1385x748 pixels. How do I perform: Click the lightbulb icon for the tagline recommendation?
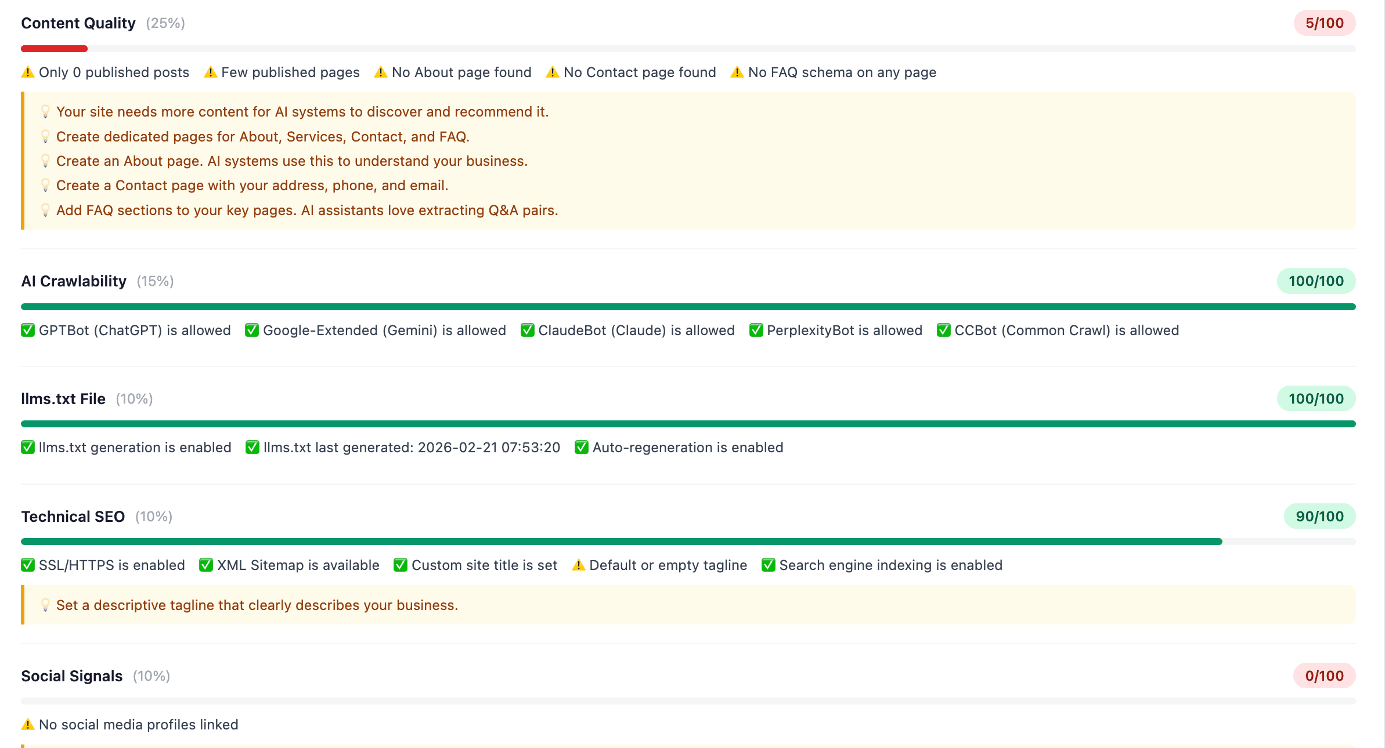pyautogui.click(x=45, y=605)
